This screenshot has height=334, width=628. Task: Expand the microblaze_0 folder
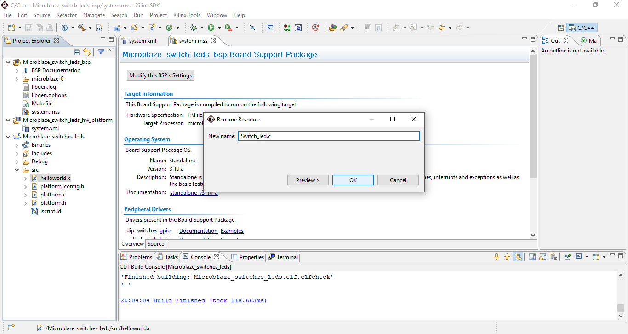tap(17, 79)
